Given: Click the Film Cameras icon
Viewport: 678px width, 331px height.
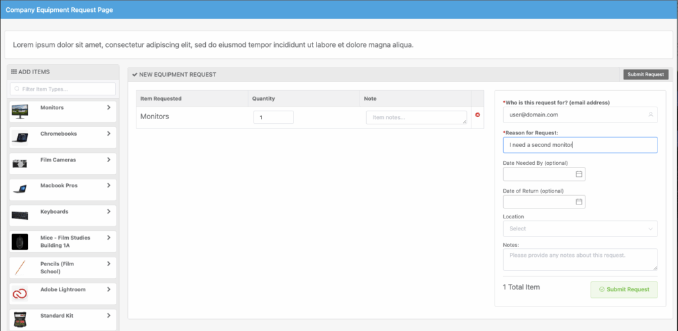Looking at the screenshot, I should tap(20, 163).
